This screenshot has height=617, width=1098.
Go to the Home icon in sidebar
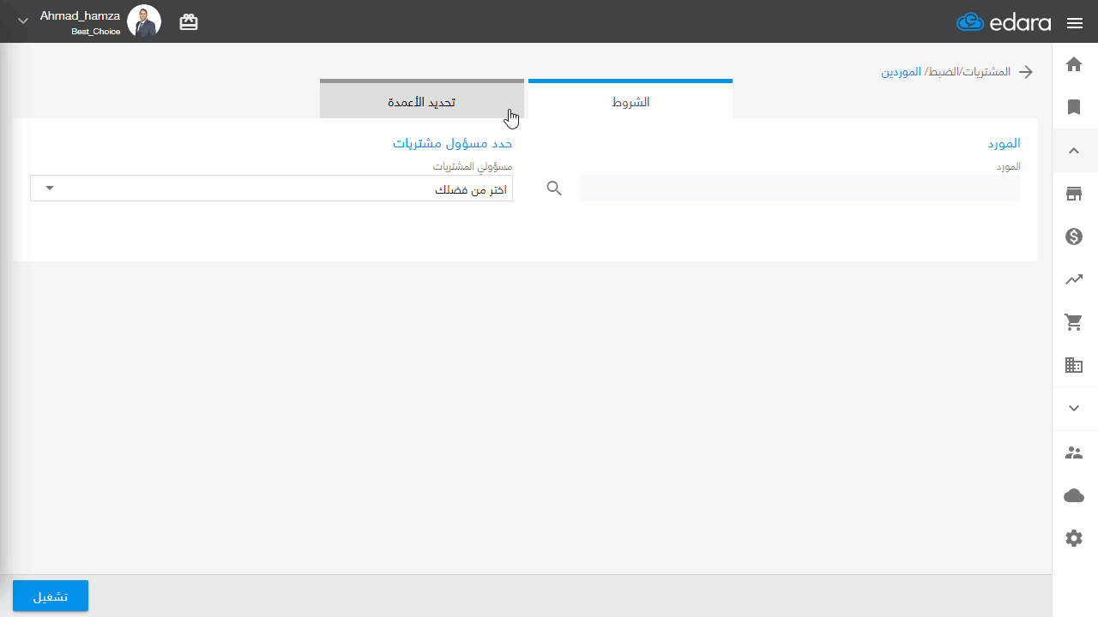point(1074,64)
